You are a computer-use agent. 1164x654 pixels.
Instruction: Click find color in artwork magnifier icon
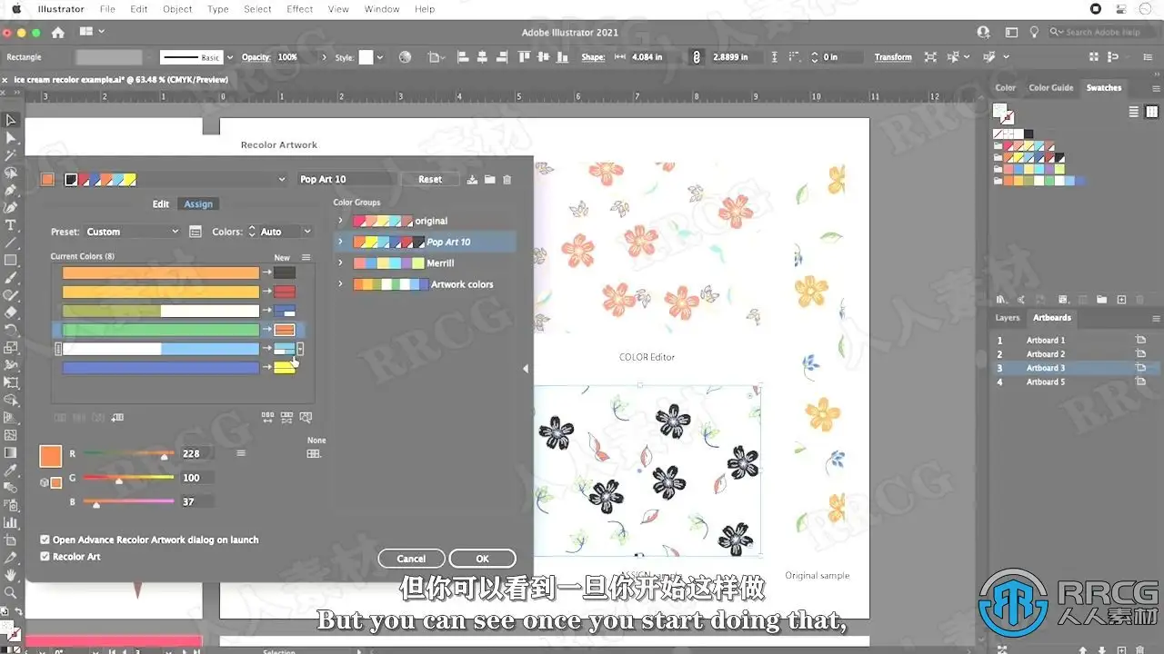(306, 418)
